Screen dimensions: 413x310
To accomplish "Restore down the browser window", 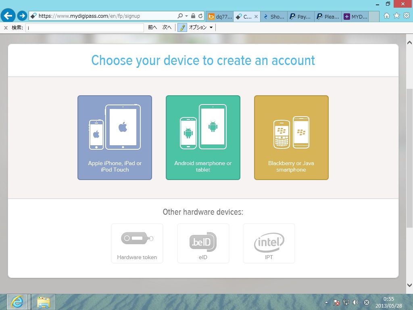I will pos(388,4).
